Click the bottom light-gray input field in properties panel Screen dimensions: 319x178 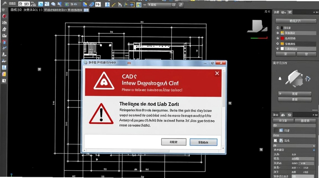[x=303, y=176]
